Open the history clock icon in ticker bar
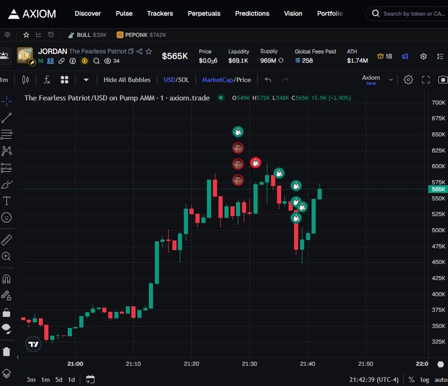The image size is (448, 386). (51, 35)
